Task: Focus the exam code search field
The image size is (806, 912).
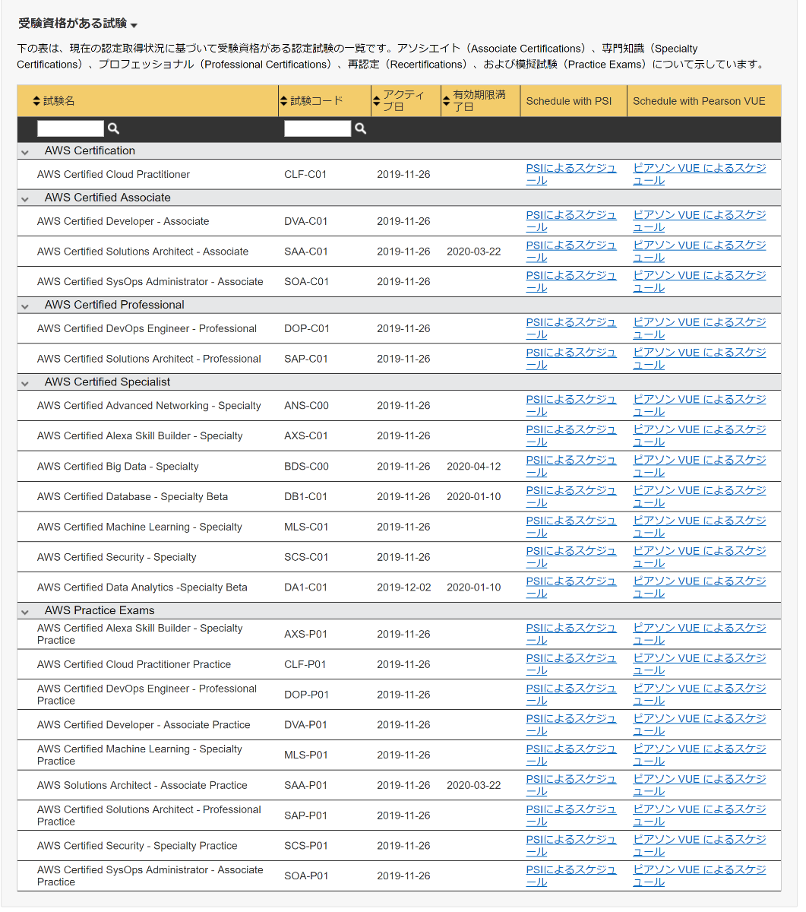Action: pyautogui.click(x=318, y=128)
